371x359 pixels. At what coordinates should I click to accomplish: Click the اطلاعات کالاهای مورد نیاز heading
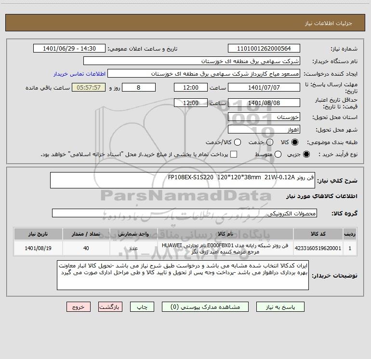[322, 196]
